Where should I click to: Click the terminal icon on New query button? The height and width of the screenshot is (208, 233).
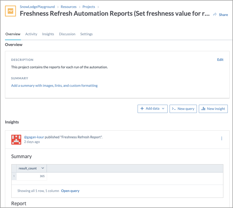174,109
